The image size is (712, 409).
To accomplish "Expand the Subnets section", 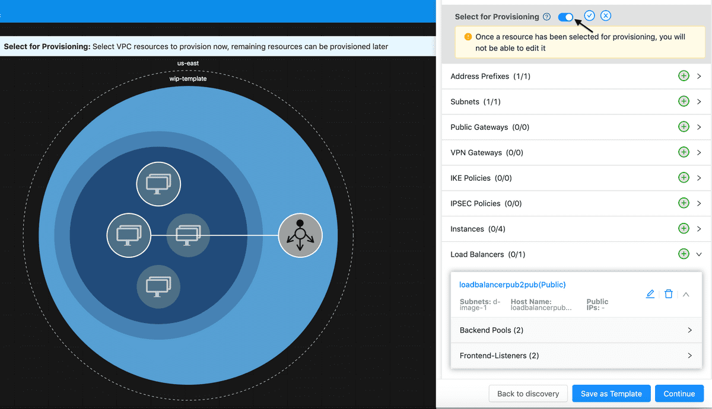I will click(x=700, y=102).
